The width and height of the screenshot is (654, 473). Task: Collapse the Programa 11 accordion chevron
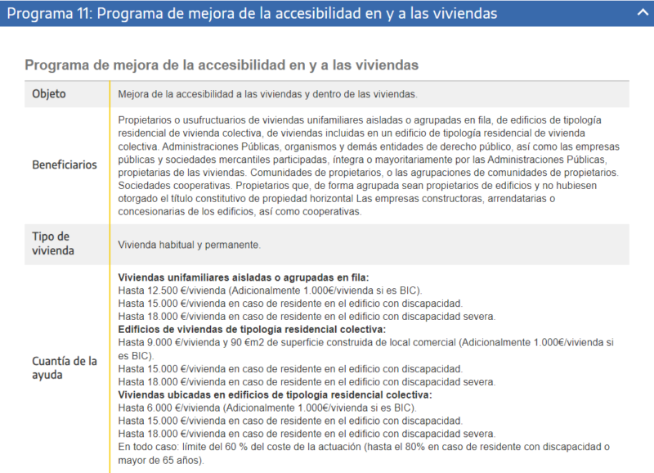tap(641, 13)
